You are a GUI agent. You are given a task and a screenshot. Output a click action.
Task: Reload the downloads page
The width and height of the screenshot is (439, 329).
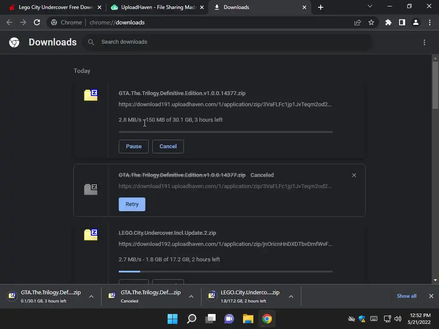point(37,22)
